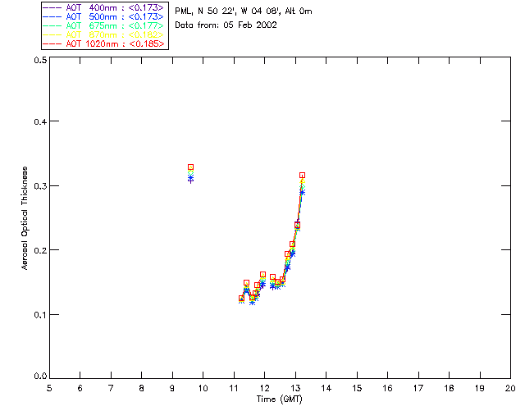
Task: Click the Aerosol Optical Thickness axis label
Action: point(25,218)
